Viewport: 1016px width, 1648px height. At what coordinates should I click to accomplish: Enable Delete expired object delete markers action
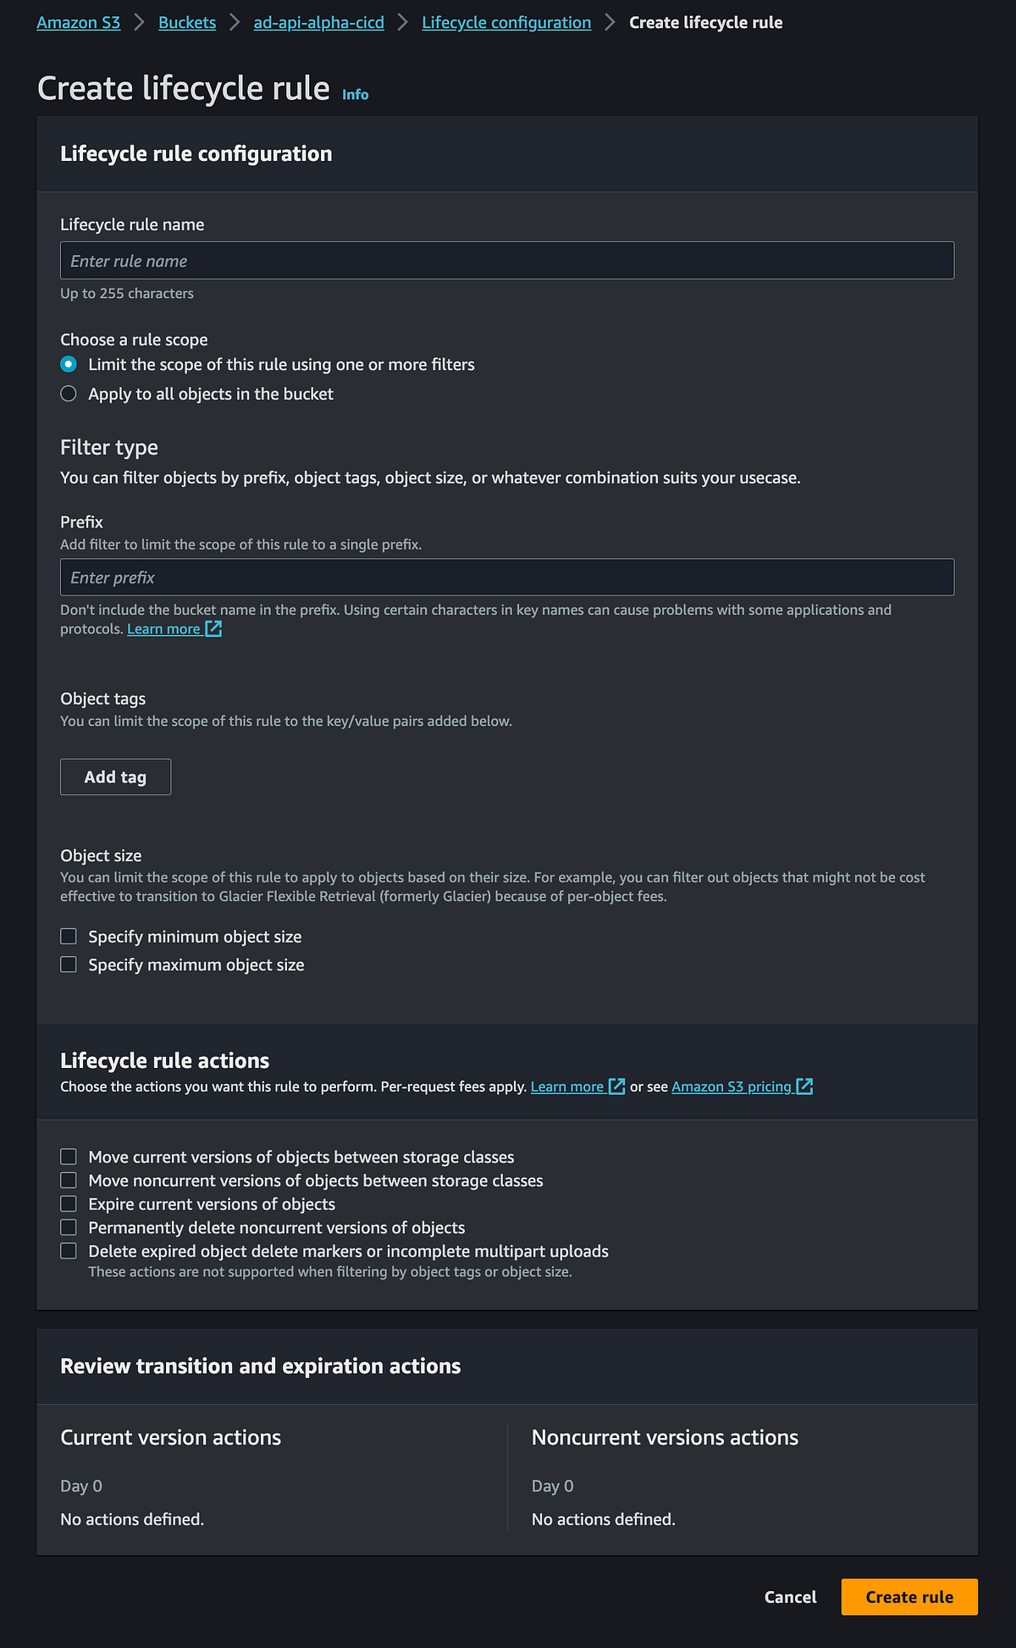click(x=69, y=1251)
